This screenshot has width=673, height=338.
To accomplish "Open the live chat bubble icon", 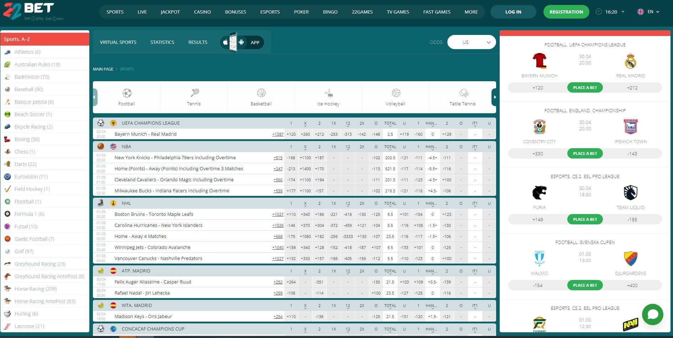I will point(652,314).
